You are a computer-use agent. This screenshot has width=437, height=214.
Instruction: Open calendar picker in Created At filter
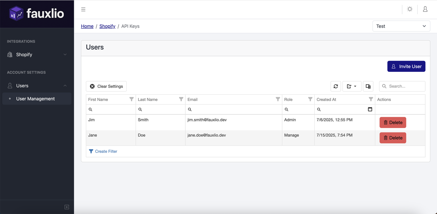[370, 109]
